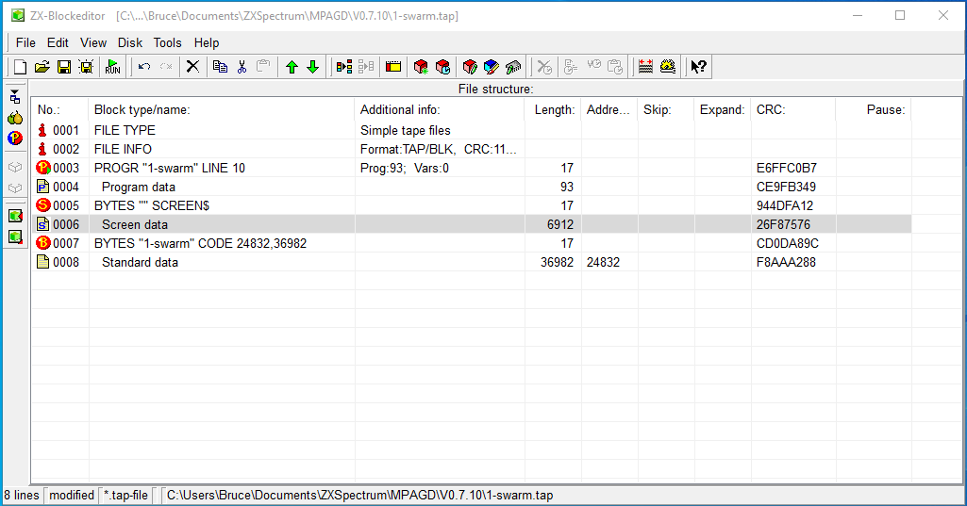Image resolution: width=967 pixels, height=506 pixels.
Task: Open the View menu
Action: (x=93, y=42)
